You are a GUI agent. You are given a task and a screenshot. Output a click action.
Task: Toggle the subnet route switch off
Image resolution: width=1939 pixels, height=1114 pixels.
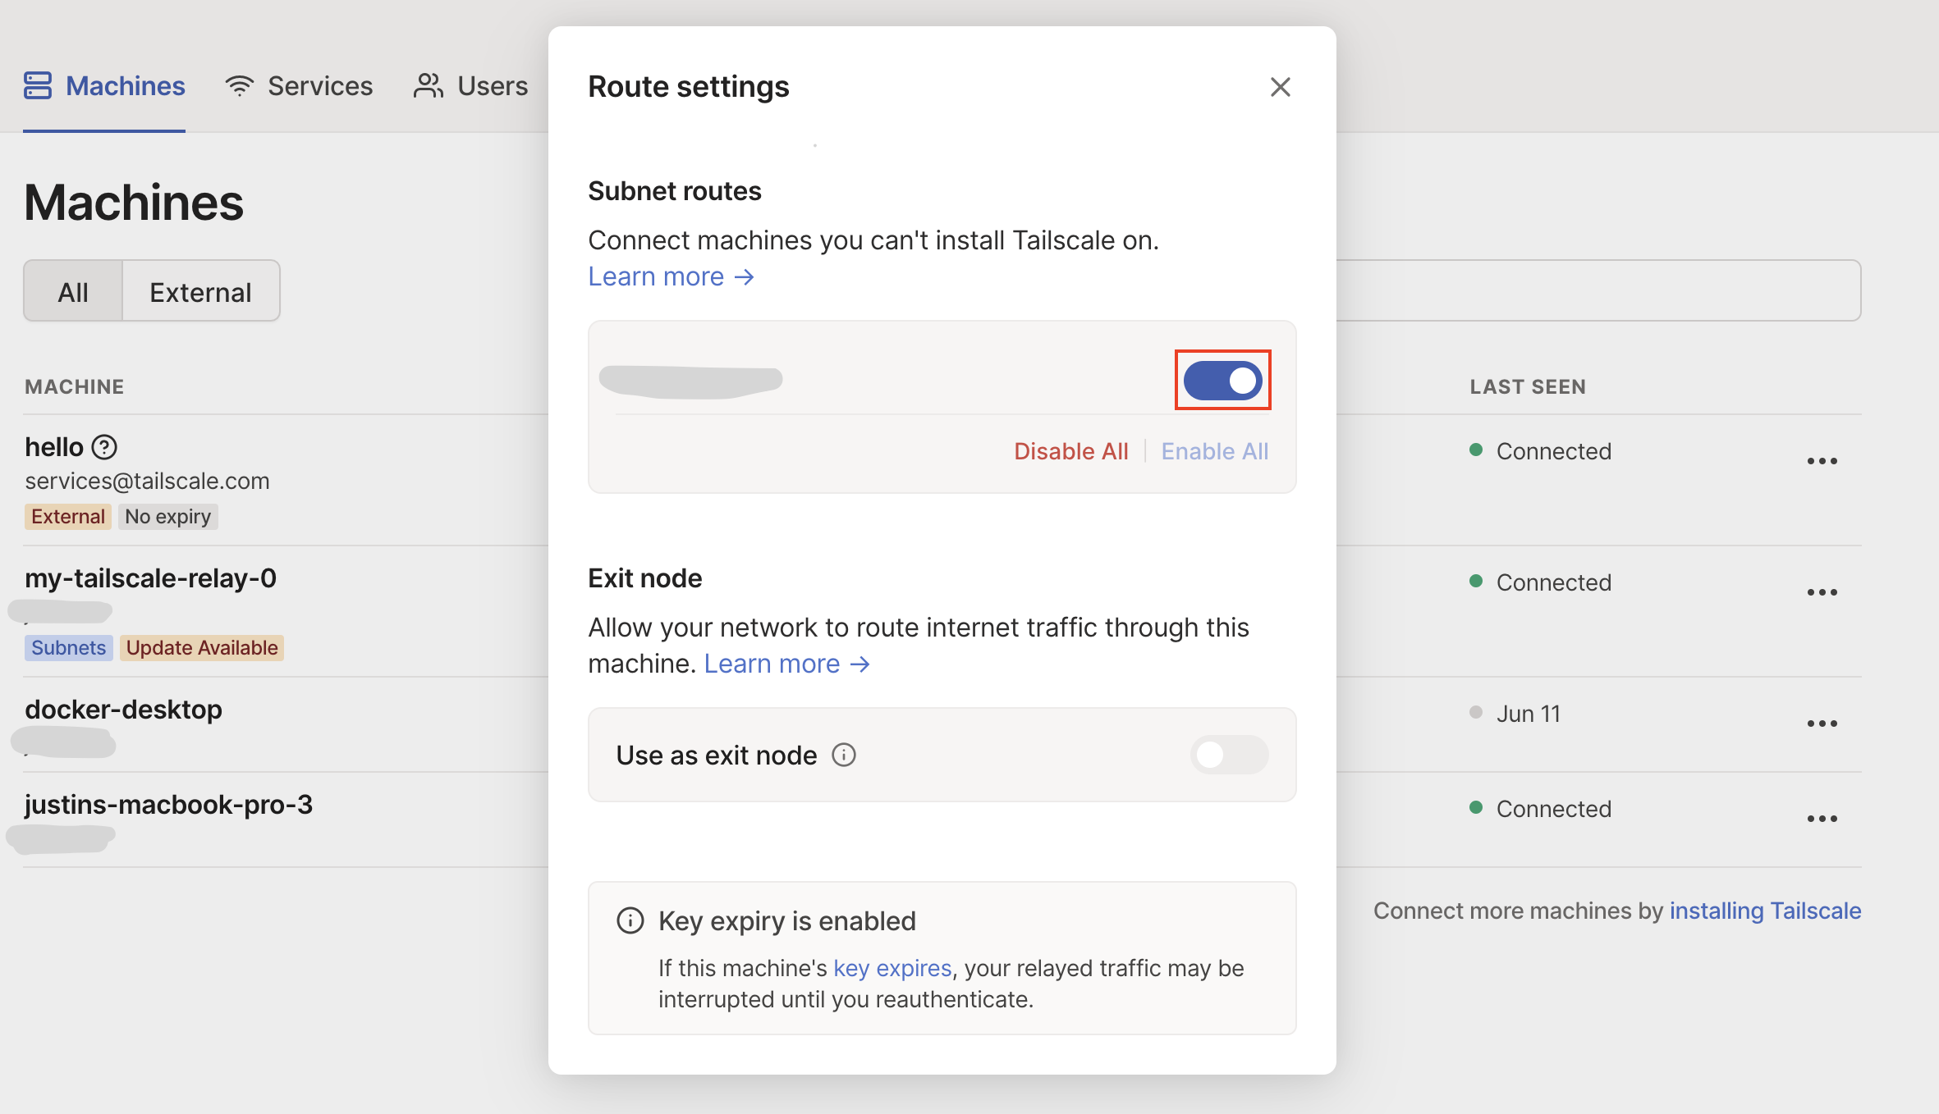[x=1222, y=381]
